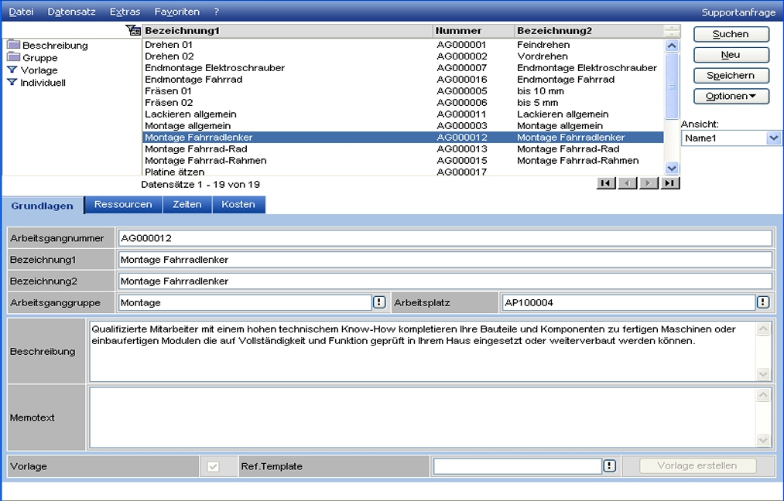Screen dimensions: 784x501
Task: Select the Montage allgemein row
Action: coord(403,125)
